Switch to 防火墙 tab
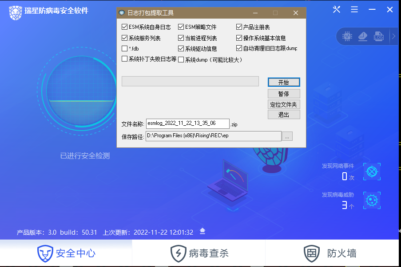401x267 pixels. [332, 253]
